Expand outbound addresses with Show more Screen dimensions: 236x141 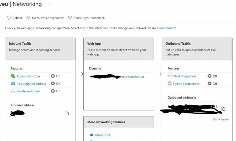[219, 119]
